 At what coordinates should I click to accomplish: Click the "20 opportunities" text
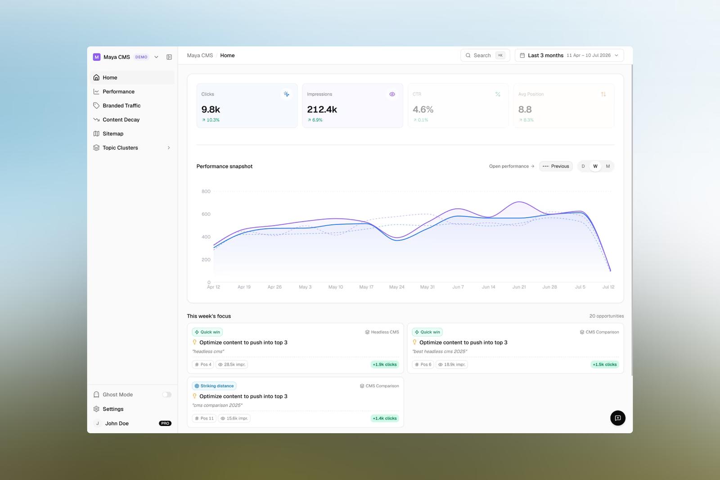click(607, 316)
